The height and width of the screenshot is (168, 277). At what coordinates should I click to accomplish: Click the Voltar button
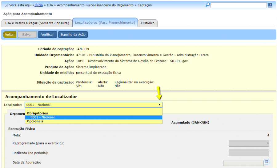pos(9,34)
